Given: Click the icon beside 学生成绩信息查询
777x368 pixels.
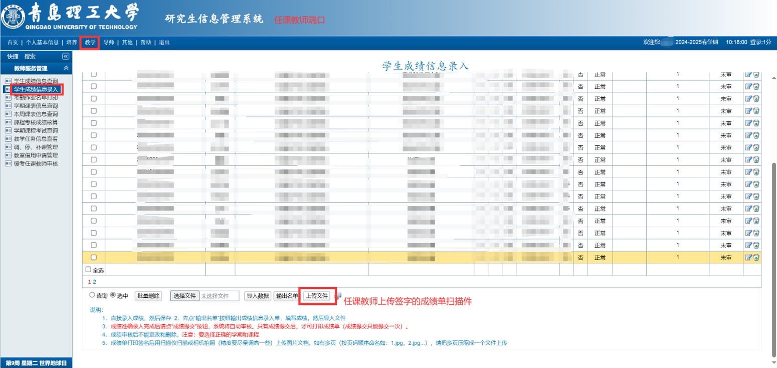Looking at the screenshot, I should [x=8, y=81].
